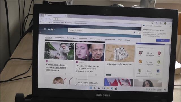
Task: Select the Статьи tab
Action: click(x=128, y=40)
